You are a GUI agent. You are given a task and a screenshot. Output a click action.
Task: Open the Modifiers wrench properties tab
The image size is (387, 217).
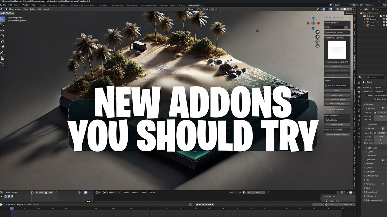tap(359, 120)
